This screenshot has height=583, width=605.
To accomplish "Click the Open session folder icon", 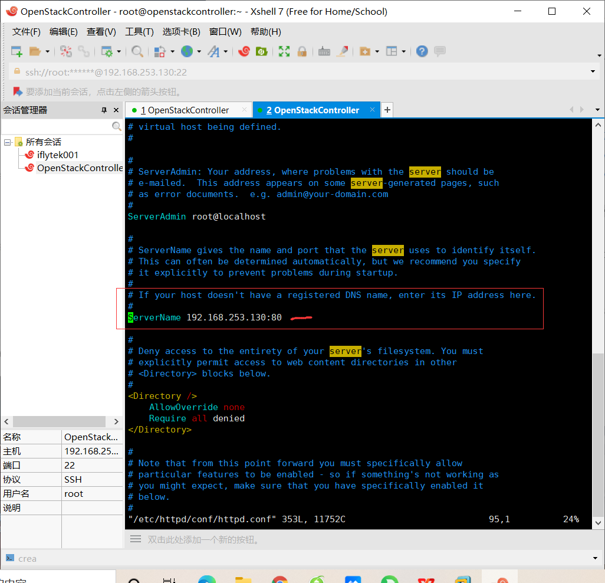I will coord(35,51).
